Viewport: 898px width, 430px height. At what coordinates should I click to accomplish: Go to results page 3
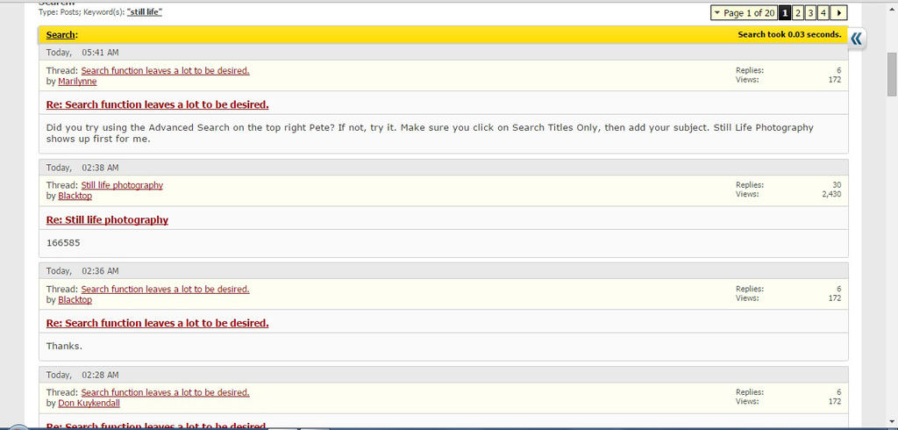810,13
